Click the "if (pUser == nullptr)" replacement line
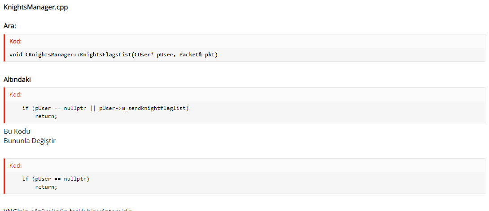Image resolution: width=489 pixels, height=211 pixels. click(56, 179)
